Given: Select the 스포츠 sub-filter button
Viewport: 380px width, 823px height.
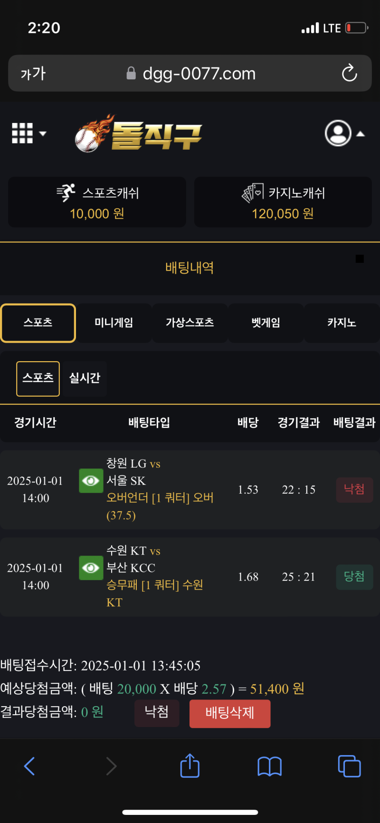Looking at the screenshot, I should 38,379.
